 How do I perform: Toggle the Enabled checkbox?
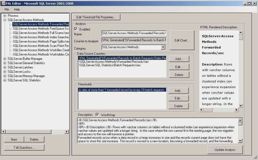pyautogui.click(x=76, y=29)
